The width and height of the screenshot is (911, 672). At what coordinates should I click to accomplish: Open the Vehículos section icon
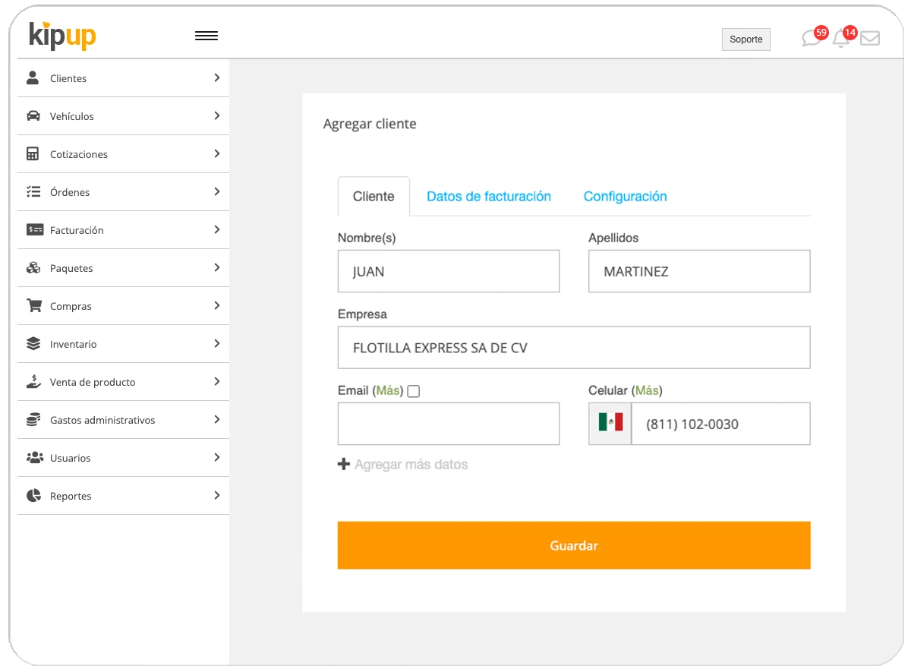click(x=32, y=115)
